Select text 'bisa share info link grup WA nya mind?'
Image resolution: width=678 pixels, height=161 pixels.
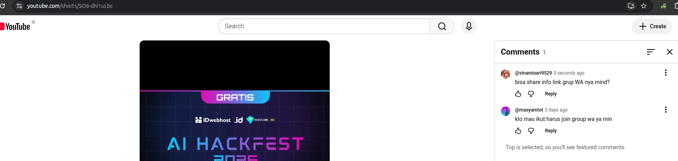562,82
